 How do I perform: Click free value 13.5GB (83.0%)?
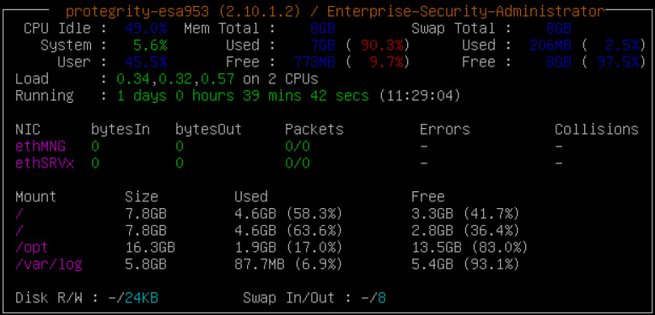click(x=470, y=248)
